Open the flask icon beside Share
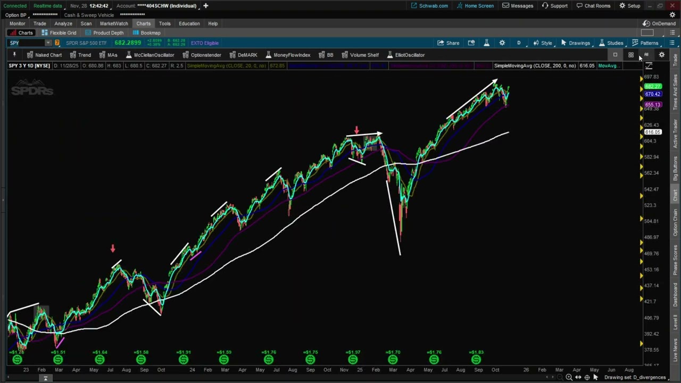The height and width of the screenshot is (383, 681). [x=486, y=43]
